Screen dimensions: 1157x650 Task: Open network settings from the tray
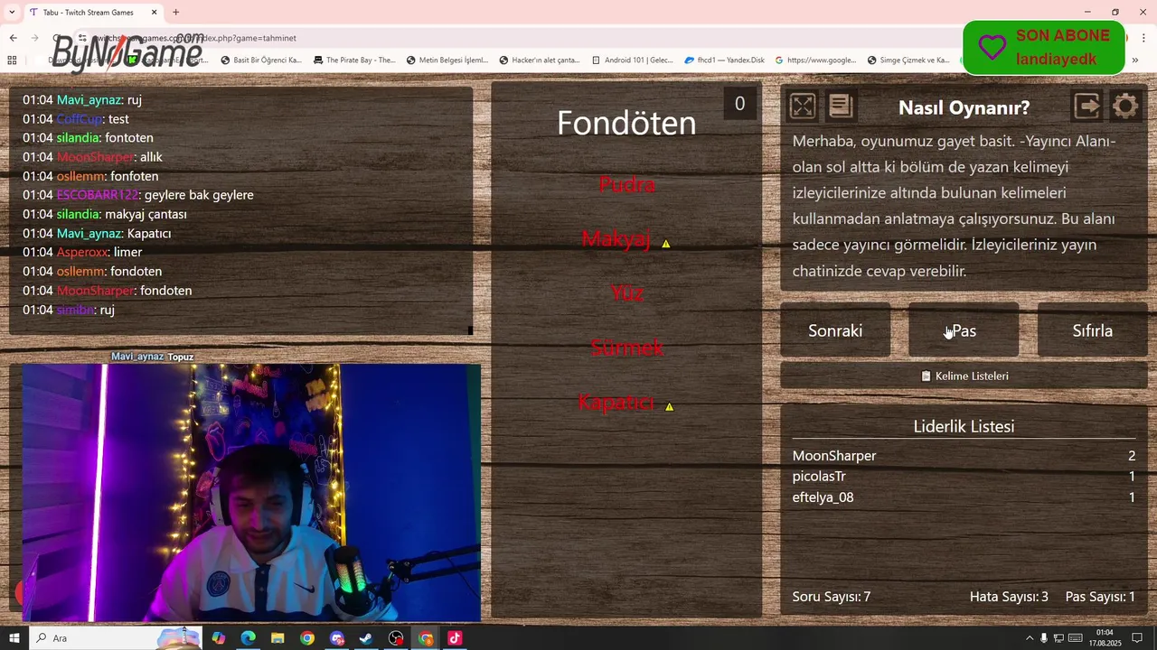[x=1058, y=638]
